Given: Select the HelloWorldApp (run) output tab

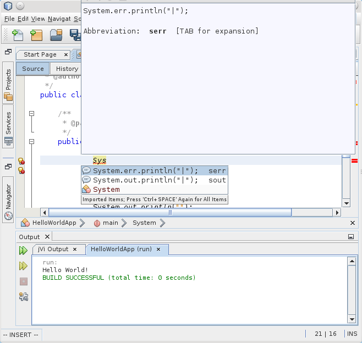Looking at the screenshot, I should click(x=121, y=250).
